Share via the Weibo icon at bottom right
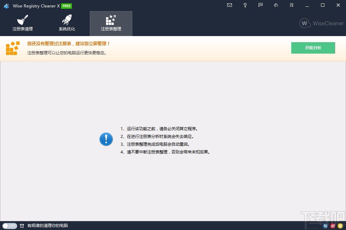The width and height of the screenshot is (346, 230). coord(332,226)
